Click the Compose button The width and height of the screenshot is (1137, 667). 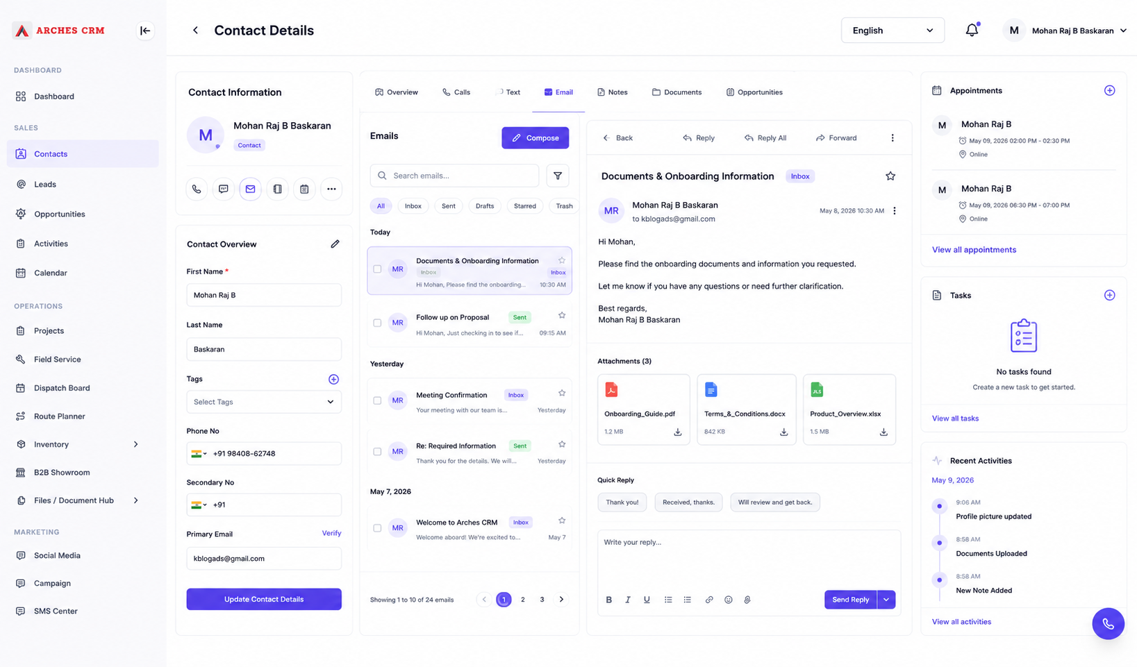(x=536, y=138)
